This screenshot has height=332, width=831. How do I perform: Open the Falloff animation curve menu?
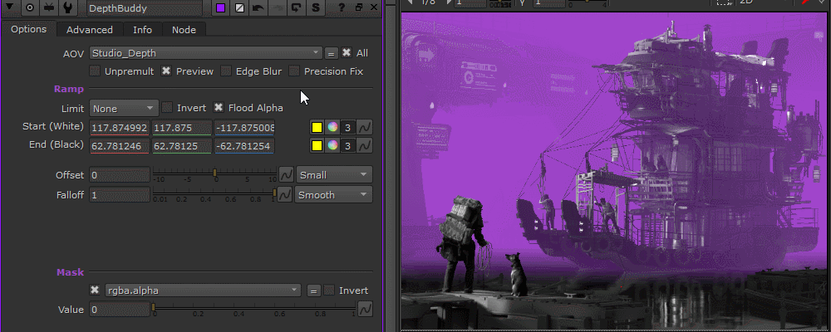(x=286, y=194)
